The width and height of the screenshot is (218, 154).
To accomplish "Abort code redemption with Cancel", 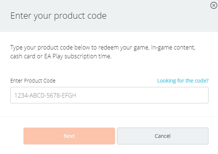I will tap(163, 136).
